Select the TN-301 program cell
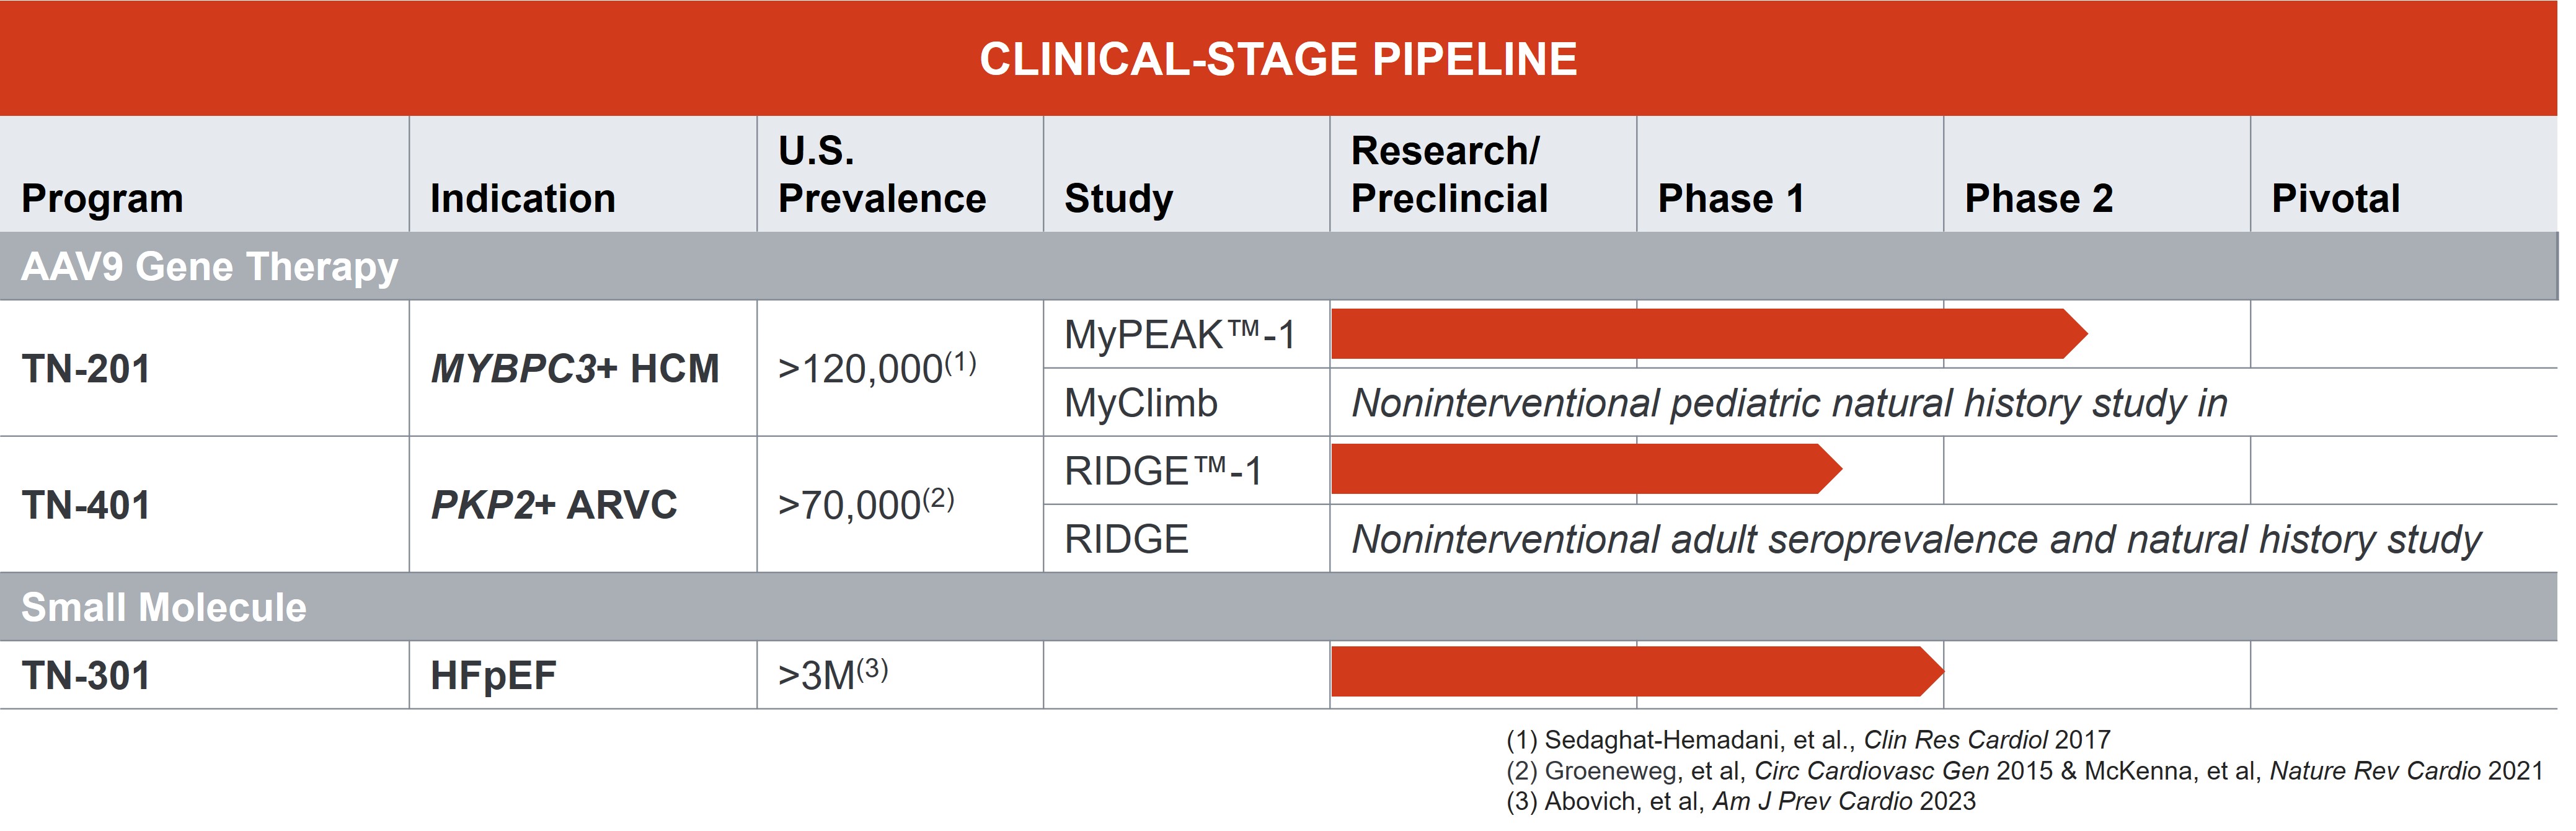2576x831 pixels. (x=86, y=676)
